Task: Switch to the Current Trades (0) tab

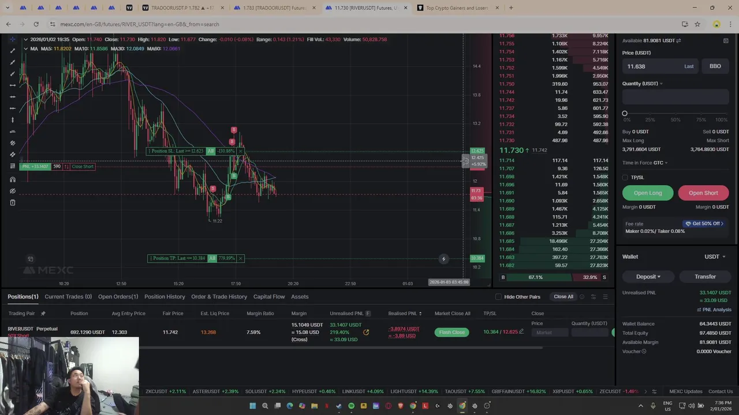Action: coord(68,297)
